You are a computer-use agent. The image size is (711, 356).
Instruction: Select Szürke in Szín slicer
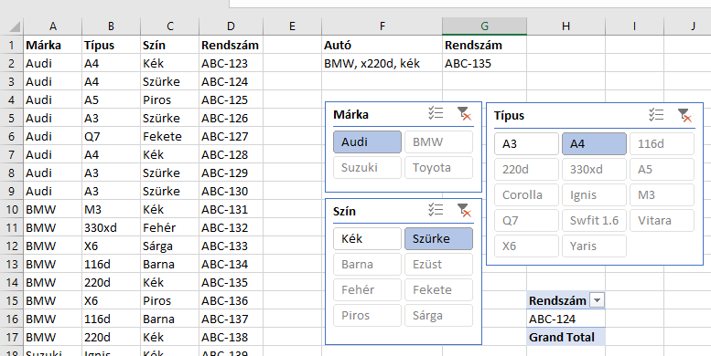point(438,239)
